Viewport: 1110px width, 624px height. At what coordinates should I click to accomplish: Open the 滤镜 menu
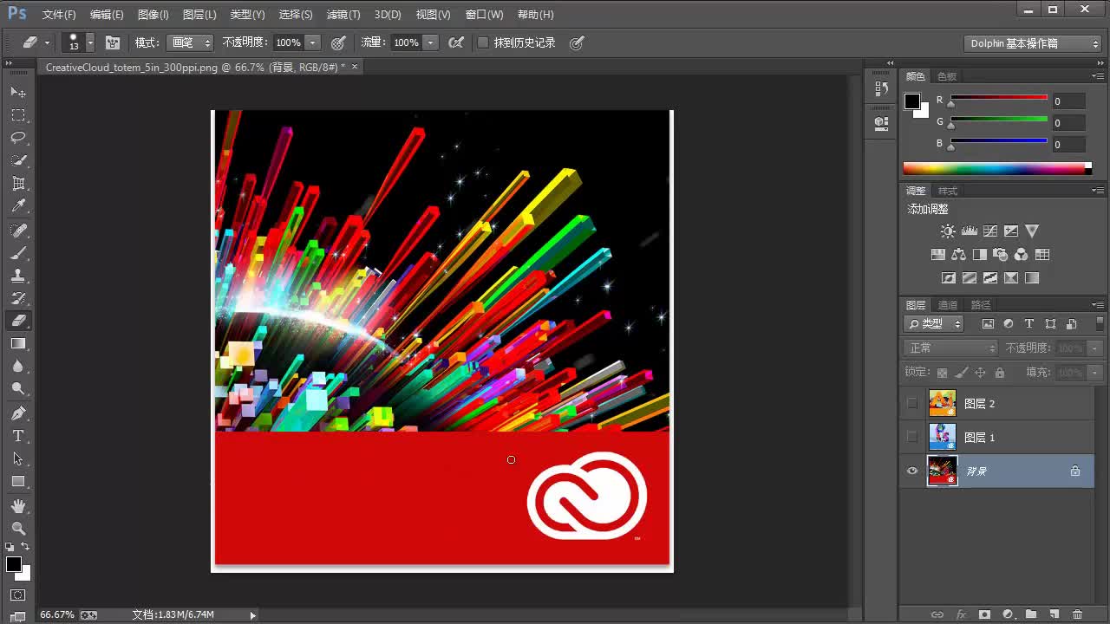343,14
